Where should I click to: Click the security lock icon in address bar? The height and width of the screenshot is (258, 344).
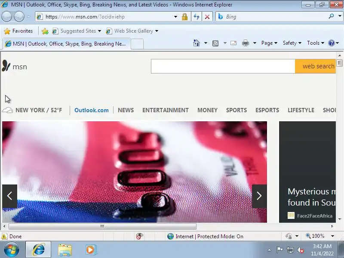click(184, 17)
